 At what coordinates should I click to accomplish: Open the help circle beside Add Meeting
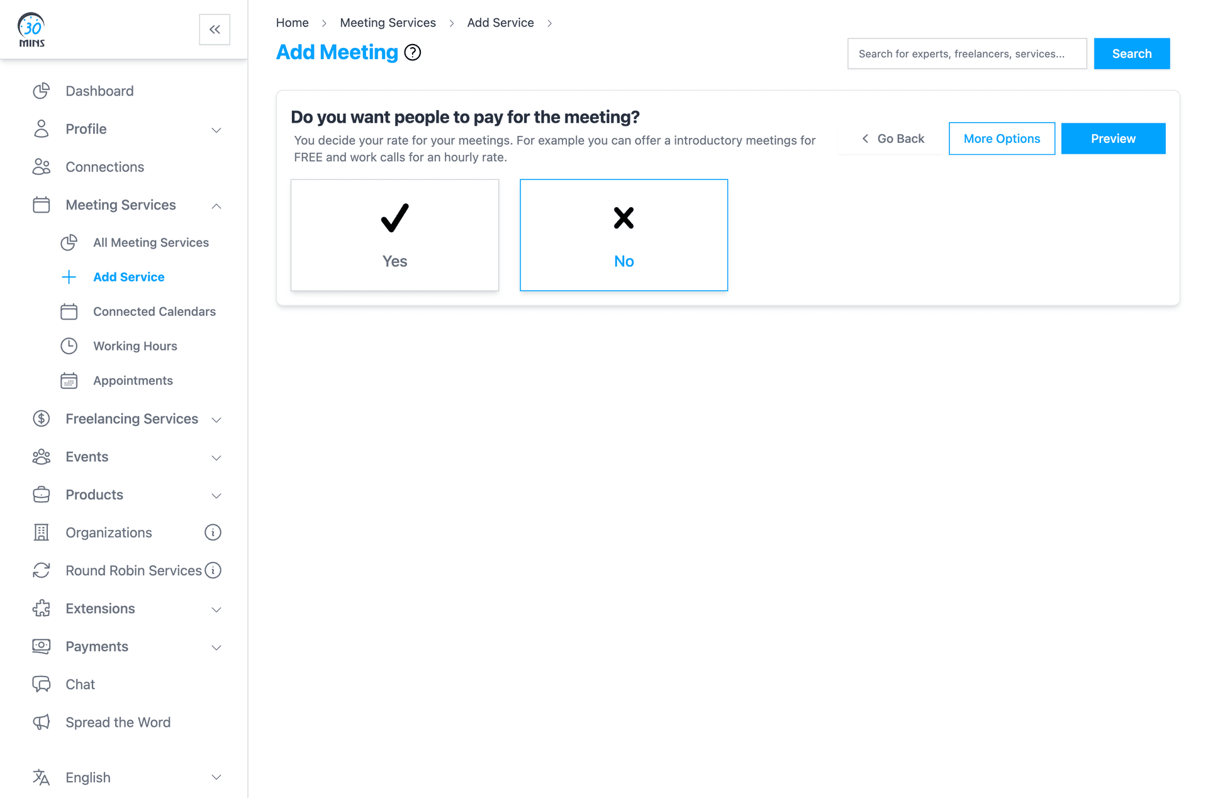click(413, 52)
